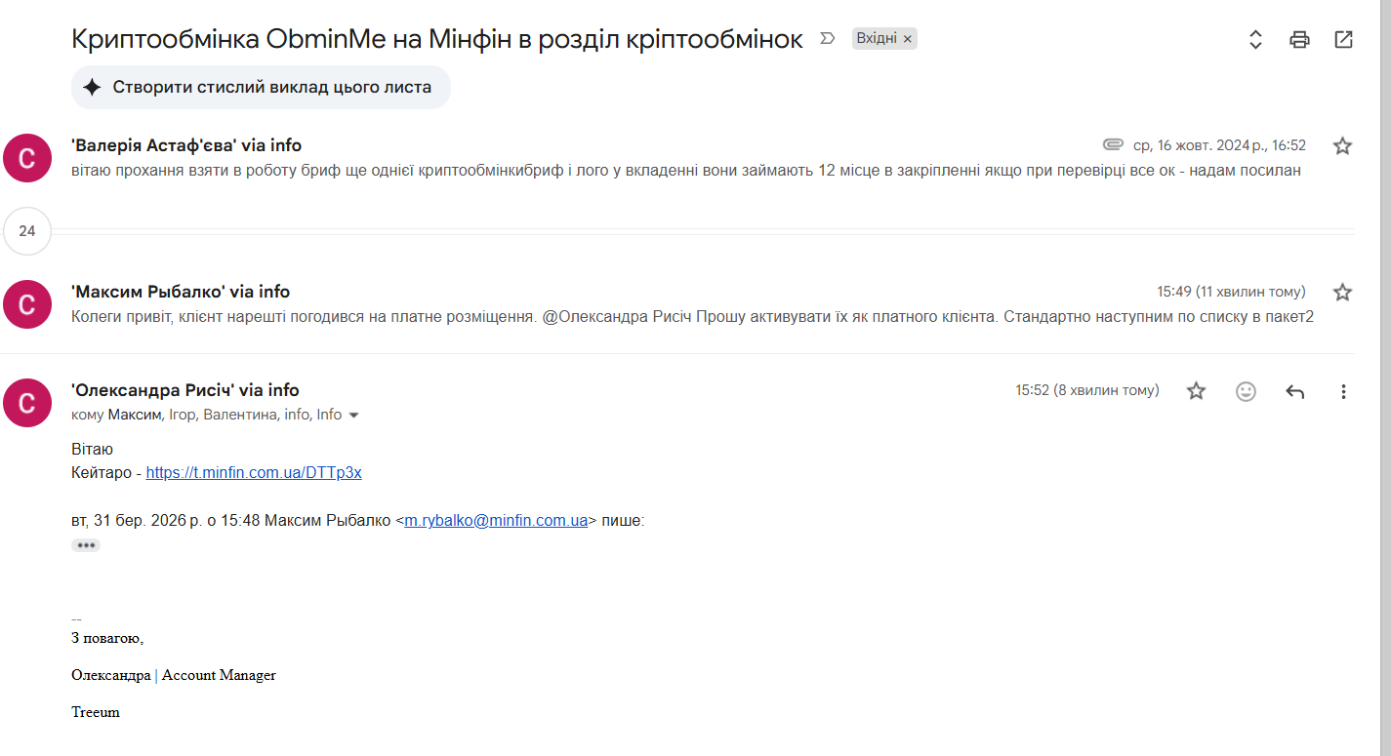
Task: Open the t.minfin.com.ua/DTTp3x link
Action: click(x=254, y=472)
